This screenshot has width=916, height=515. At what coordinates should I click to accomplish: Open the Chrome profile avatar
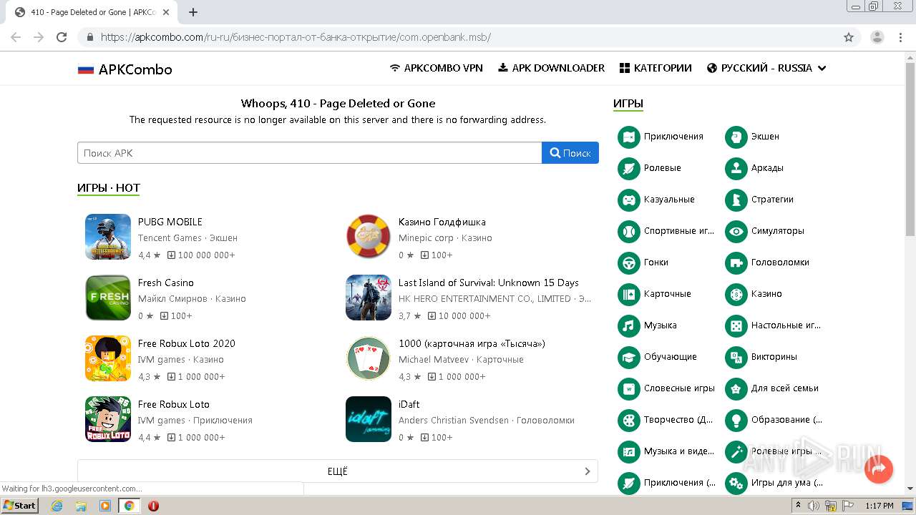pyautogui.click(x=877, y=37)
